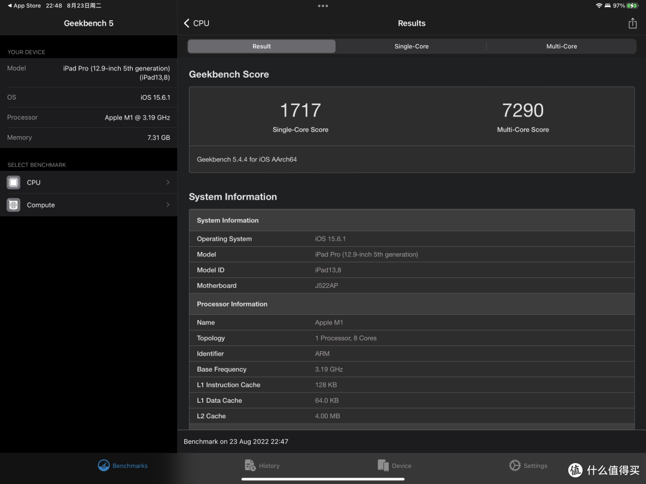Screen dimensions: 646x484
Task: Tap the 22:48 status bar clock
Action: [x=54, y=6]
